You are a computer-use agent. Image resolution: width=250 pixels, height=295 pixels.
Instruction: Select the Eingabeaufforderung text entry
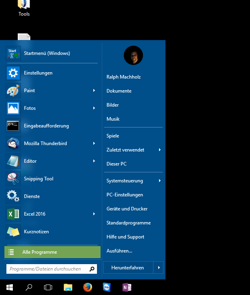(46, 126)
